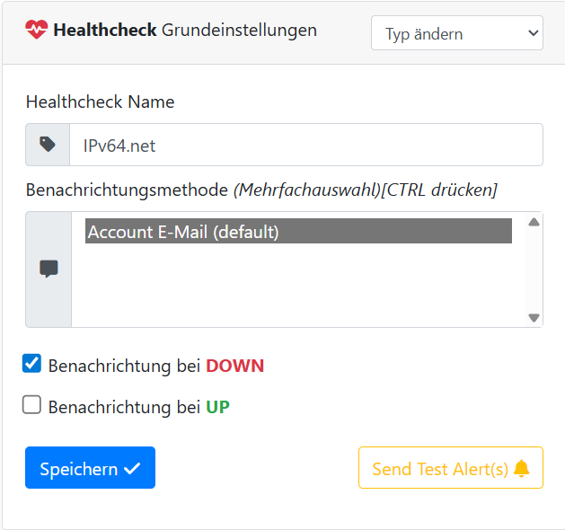This screenshot has height=530, width=565.
Task: Click the tag icon beside name field
Action: (48, 145)
